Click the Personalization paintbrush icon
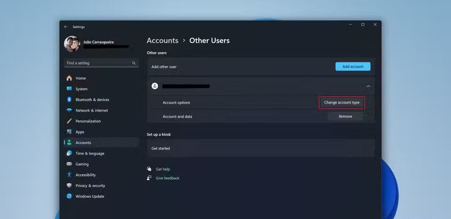 click(70, 121)
